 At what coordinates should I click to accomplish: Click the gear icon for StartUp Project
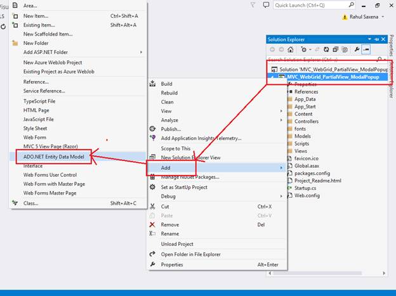coord(152,187)
